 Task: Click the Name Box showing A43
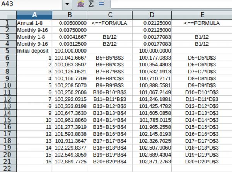tap(31, 5)
